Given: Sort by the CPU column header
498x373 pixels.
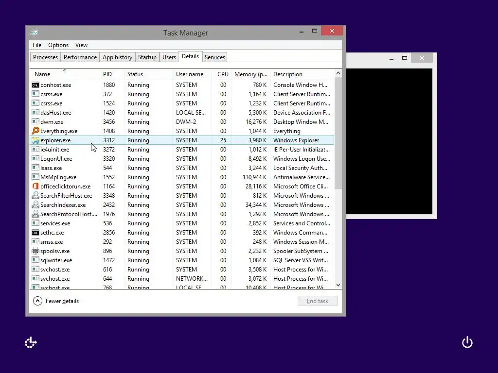Looking at the screenshot, I should tap(223, 74).
